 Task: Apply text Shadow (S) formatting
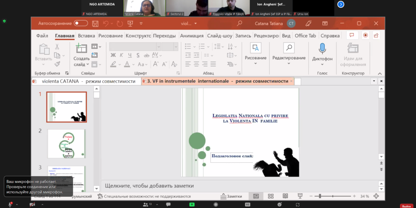tap(138, 55)
